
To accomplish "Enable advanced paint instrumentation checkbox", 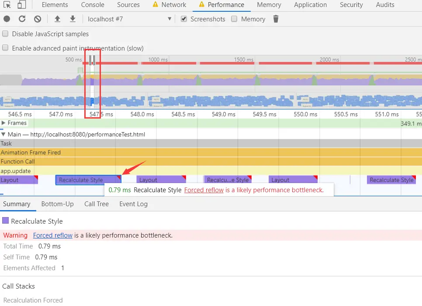I will coord(5,48).
